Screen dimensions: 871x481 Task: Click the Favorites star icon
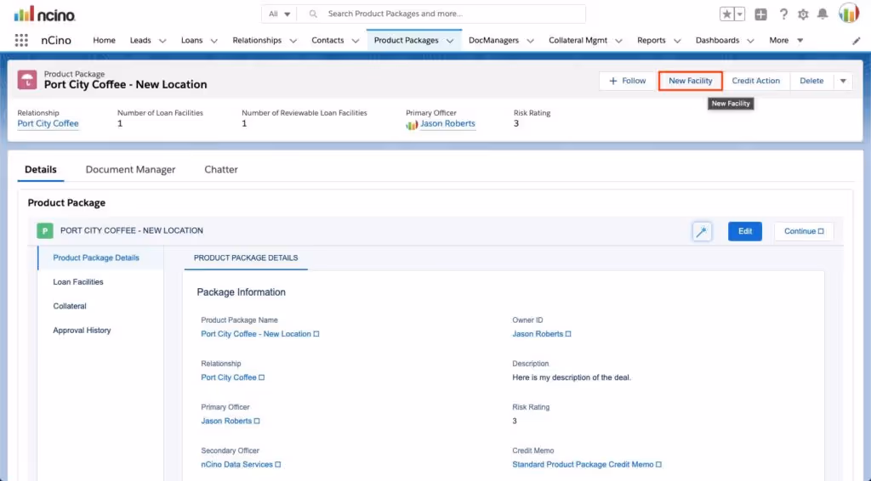tap(726, 14)
